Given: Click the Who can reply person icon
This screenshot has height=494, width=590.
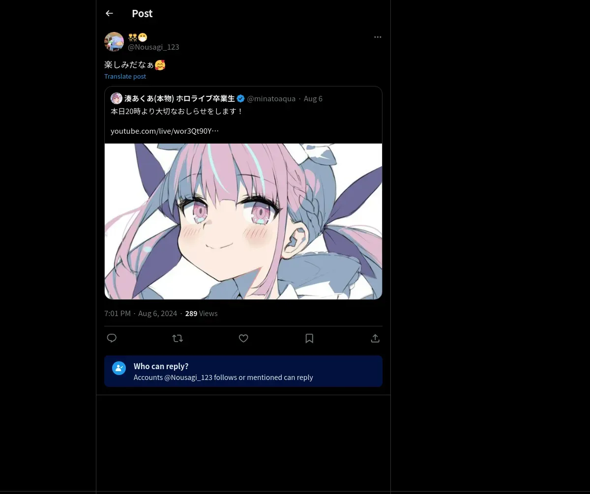Looking at the screenshot, I should point(119,368).
